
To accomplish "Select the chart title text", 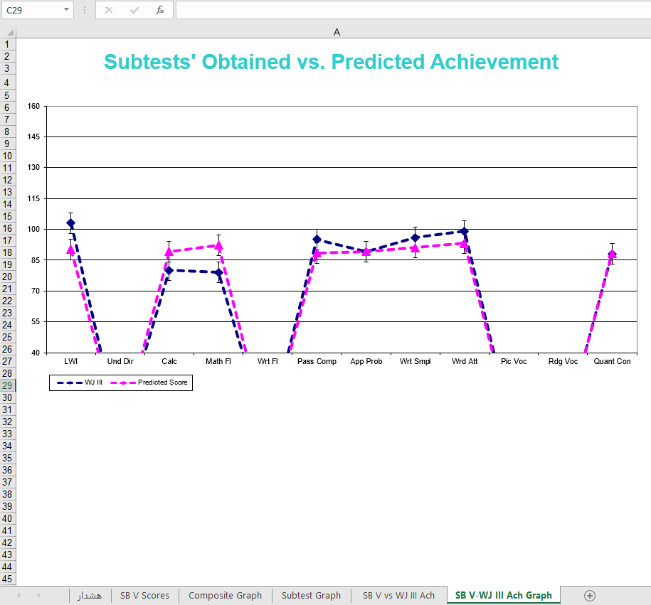I will tap(331, 62).
